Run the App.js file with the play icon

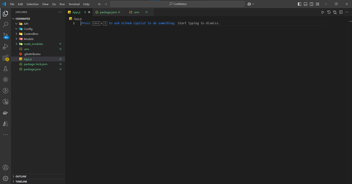[323, 12]
